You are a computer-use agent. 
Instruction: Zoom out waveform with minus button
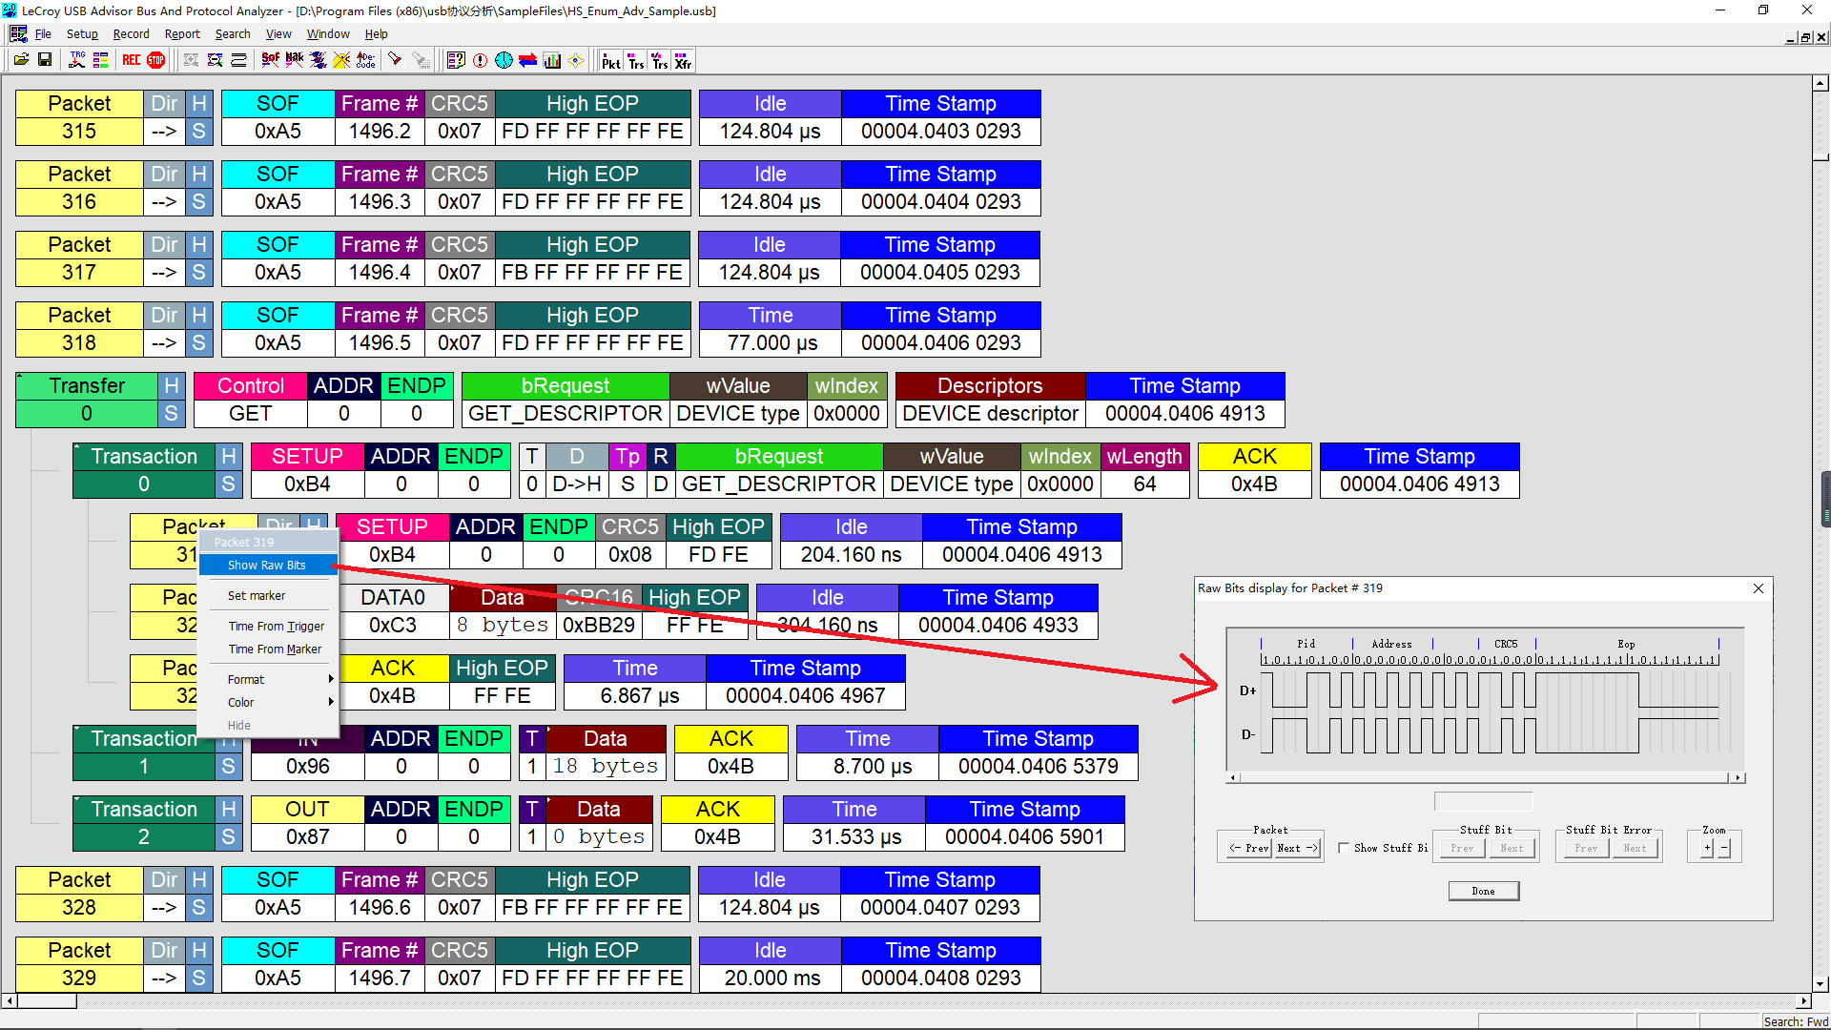tap(1724, 848)
